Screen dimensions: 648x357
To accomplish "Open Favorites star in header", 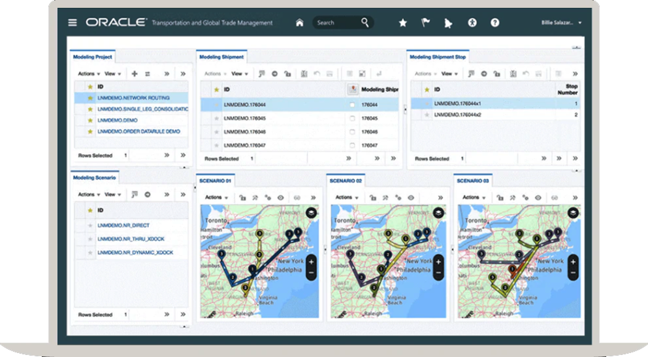I will 402,23.
